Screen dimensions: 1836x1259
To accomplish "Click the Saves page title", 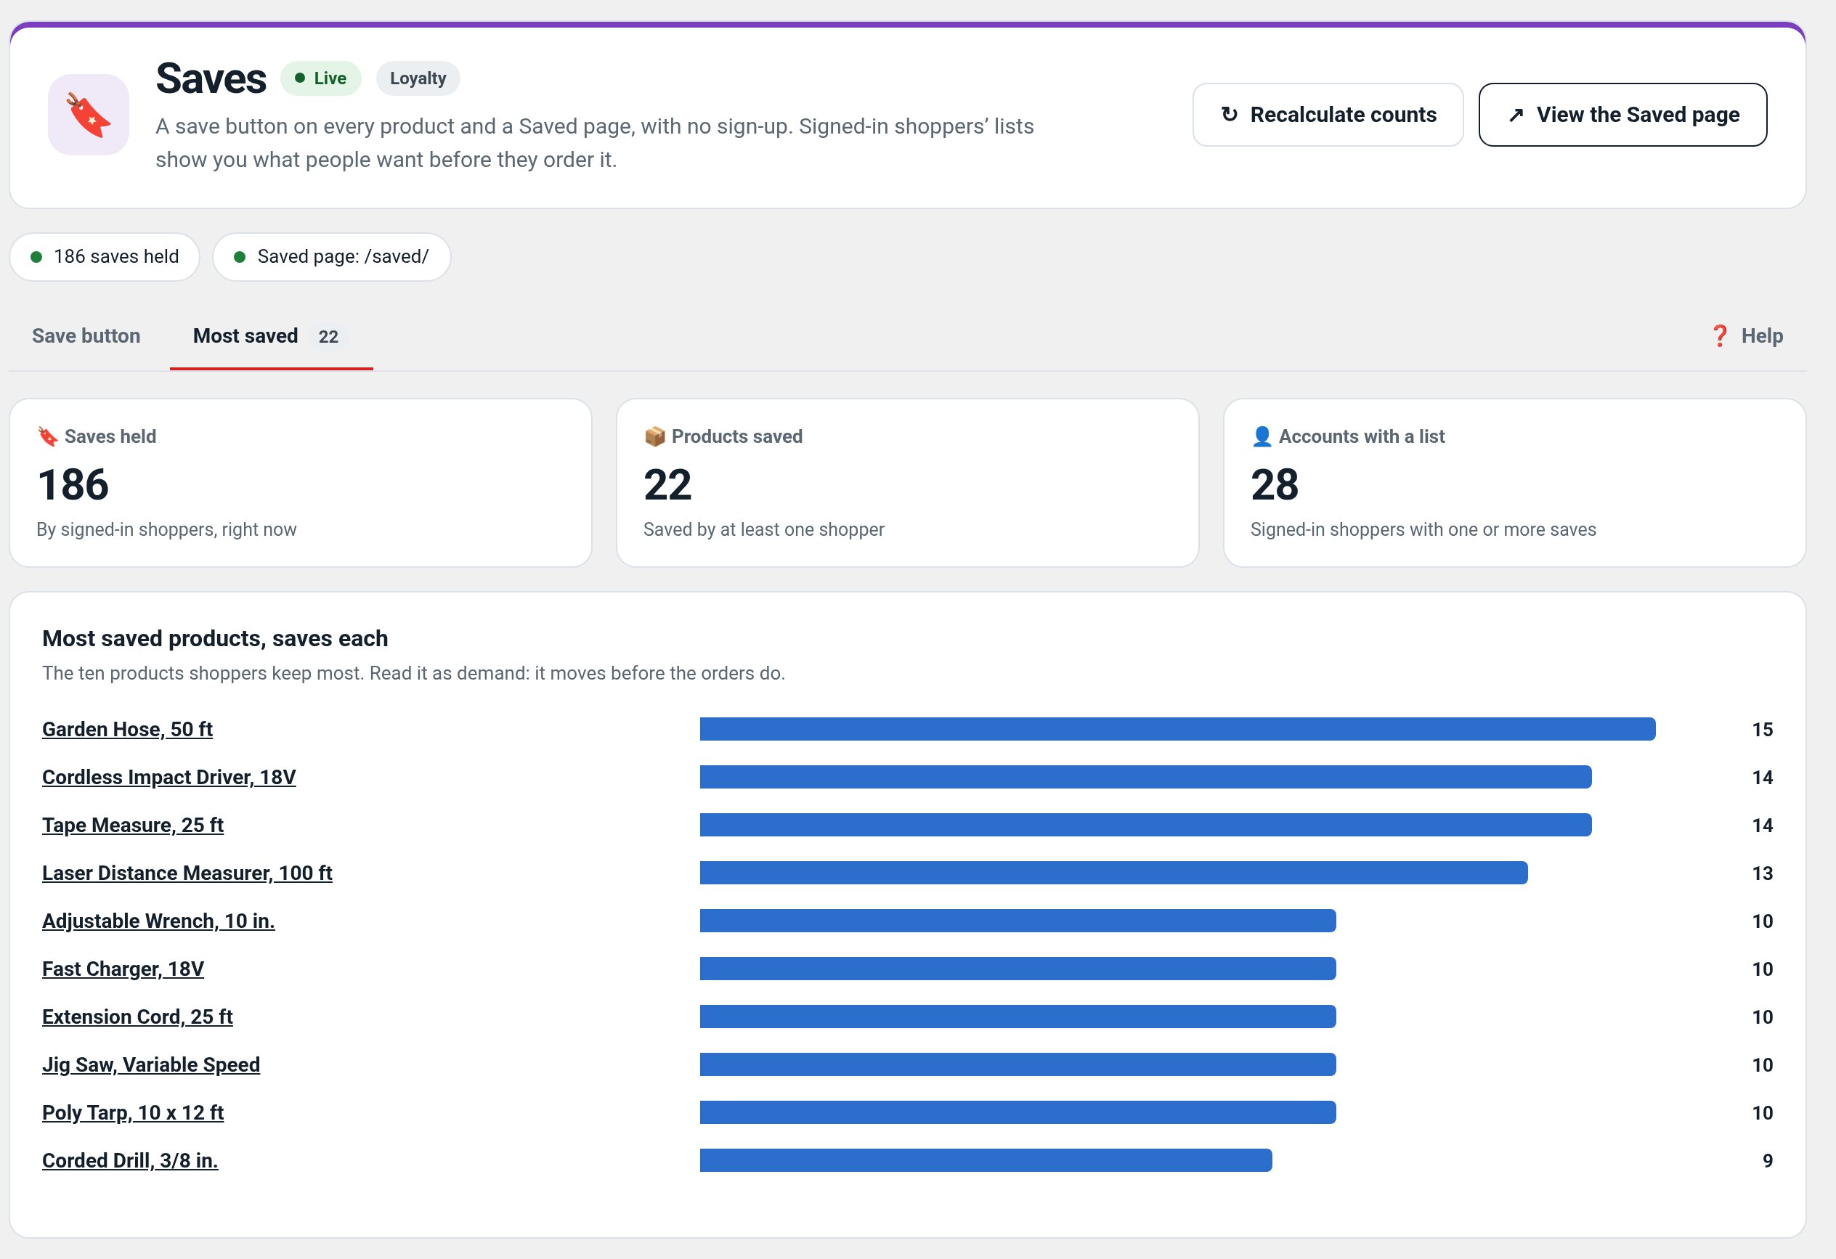I will [211, 78].
